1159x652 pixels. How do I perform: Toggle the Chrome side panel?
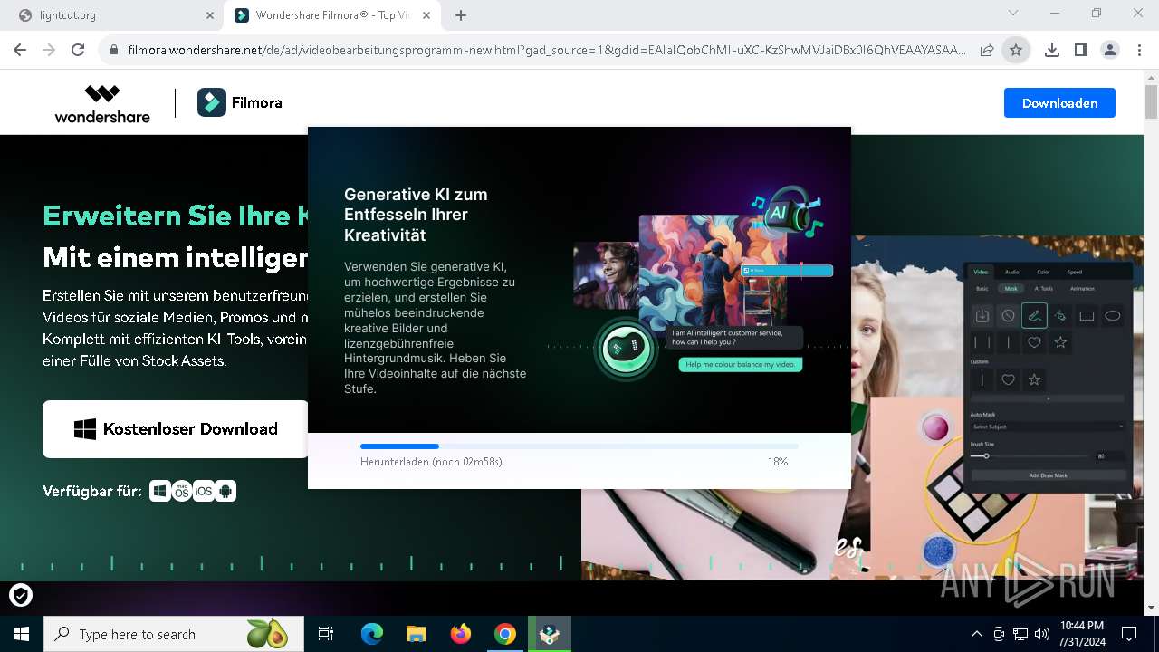pyautogui.click(x=1081, y=51)
